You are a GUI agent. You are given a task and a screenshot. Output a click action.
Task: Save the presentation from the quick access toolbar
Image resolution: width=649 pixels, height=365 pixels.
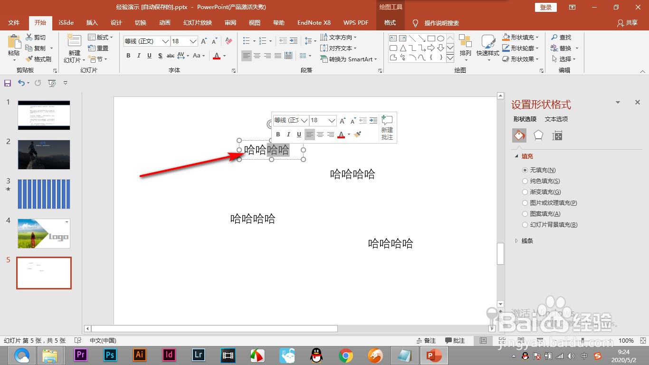coord(8,83)
